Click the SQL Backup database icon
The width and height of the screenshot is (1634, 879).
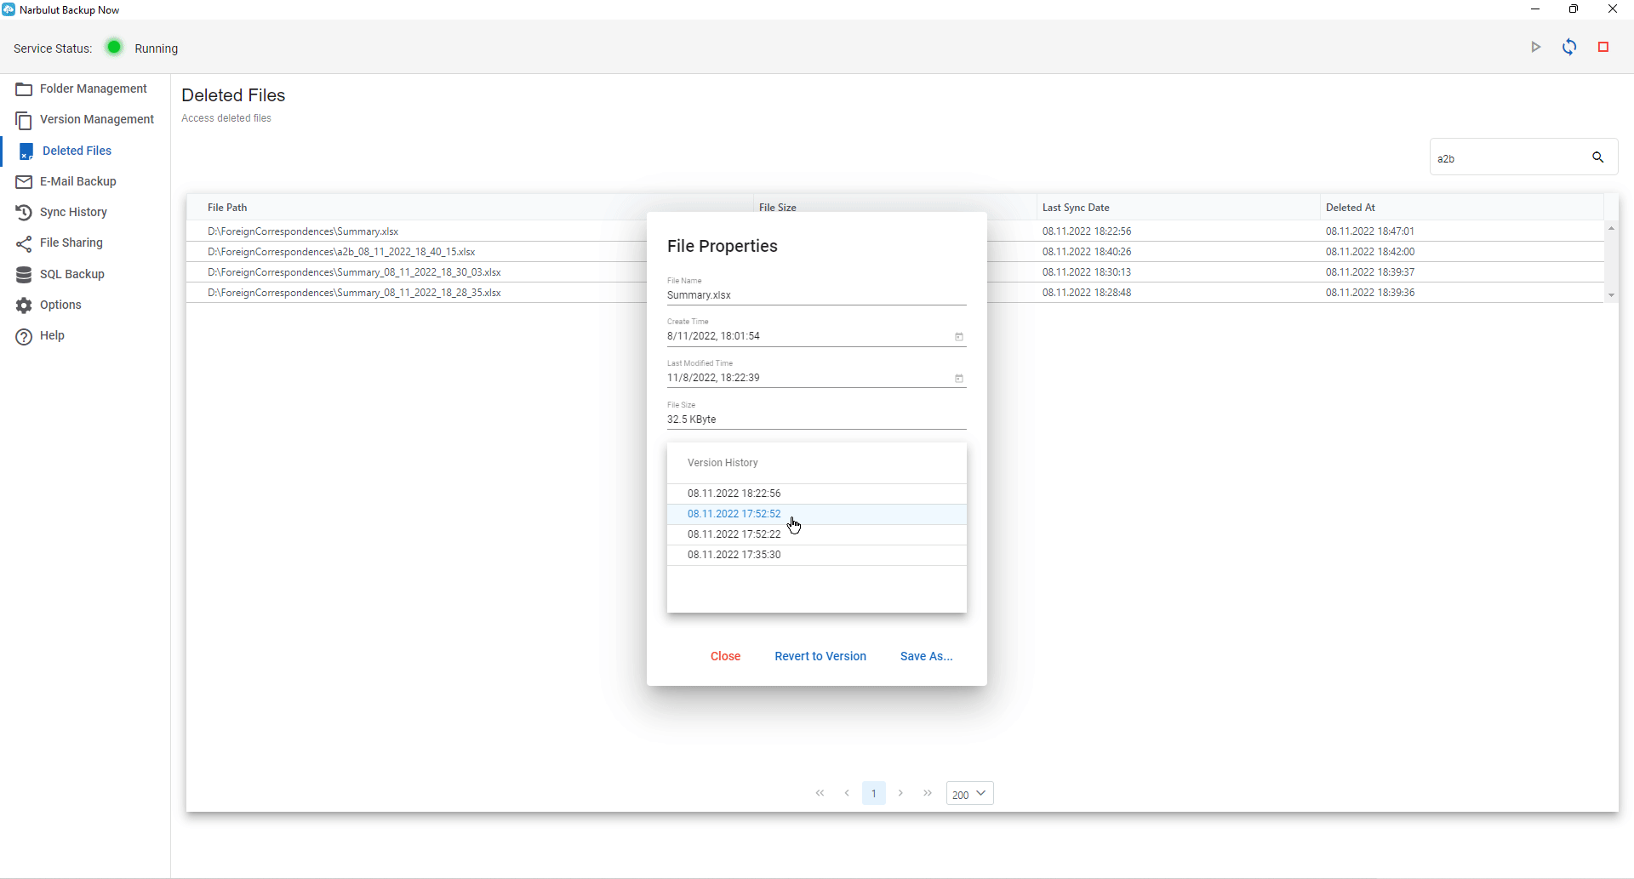24,275
